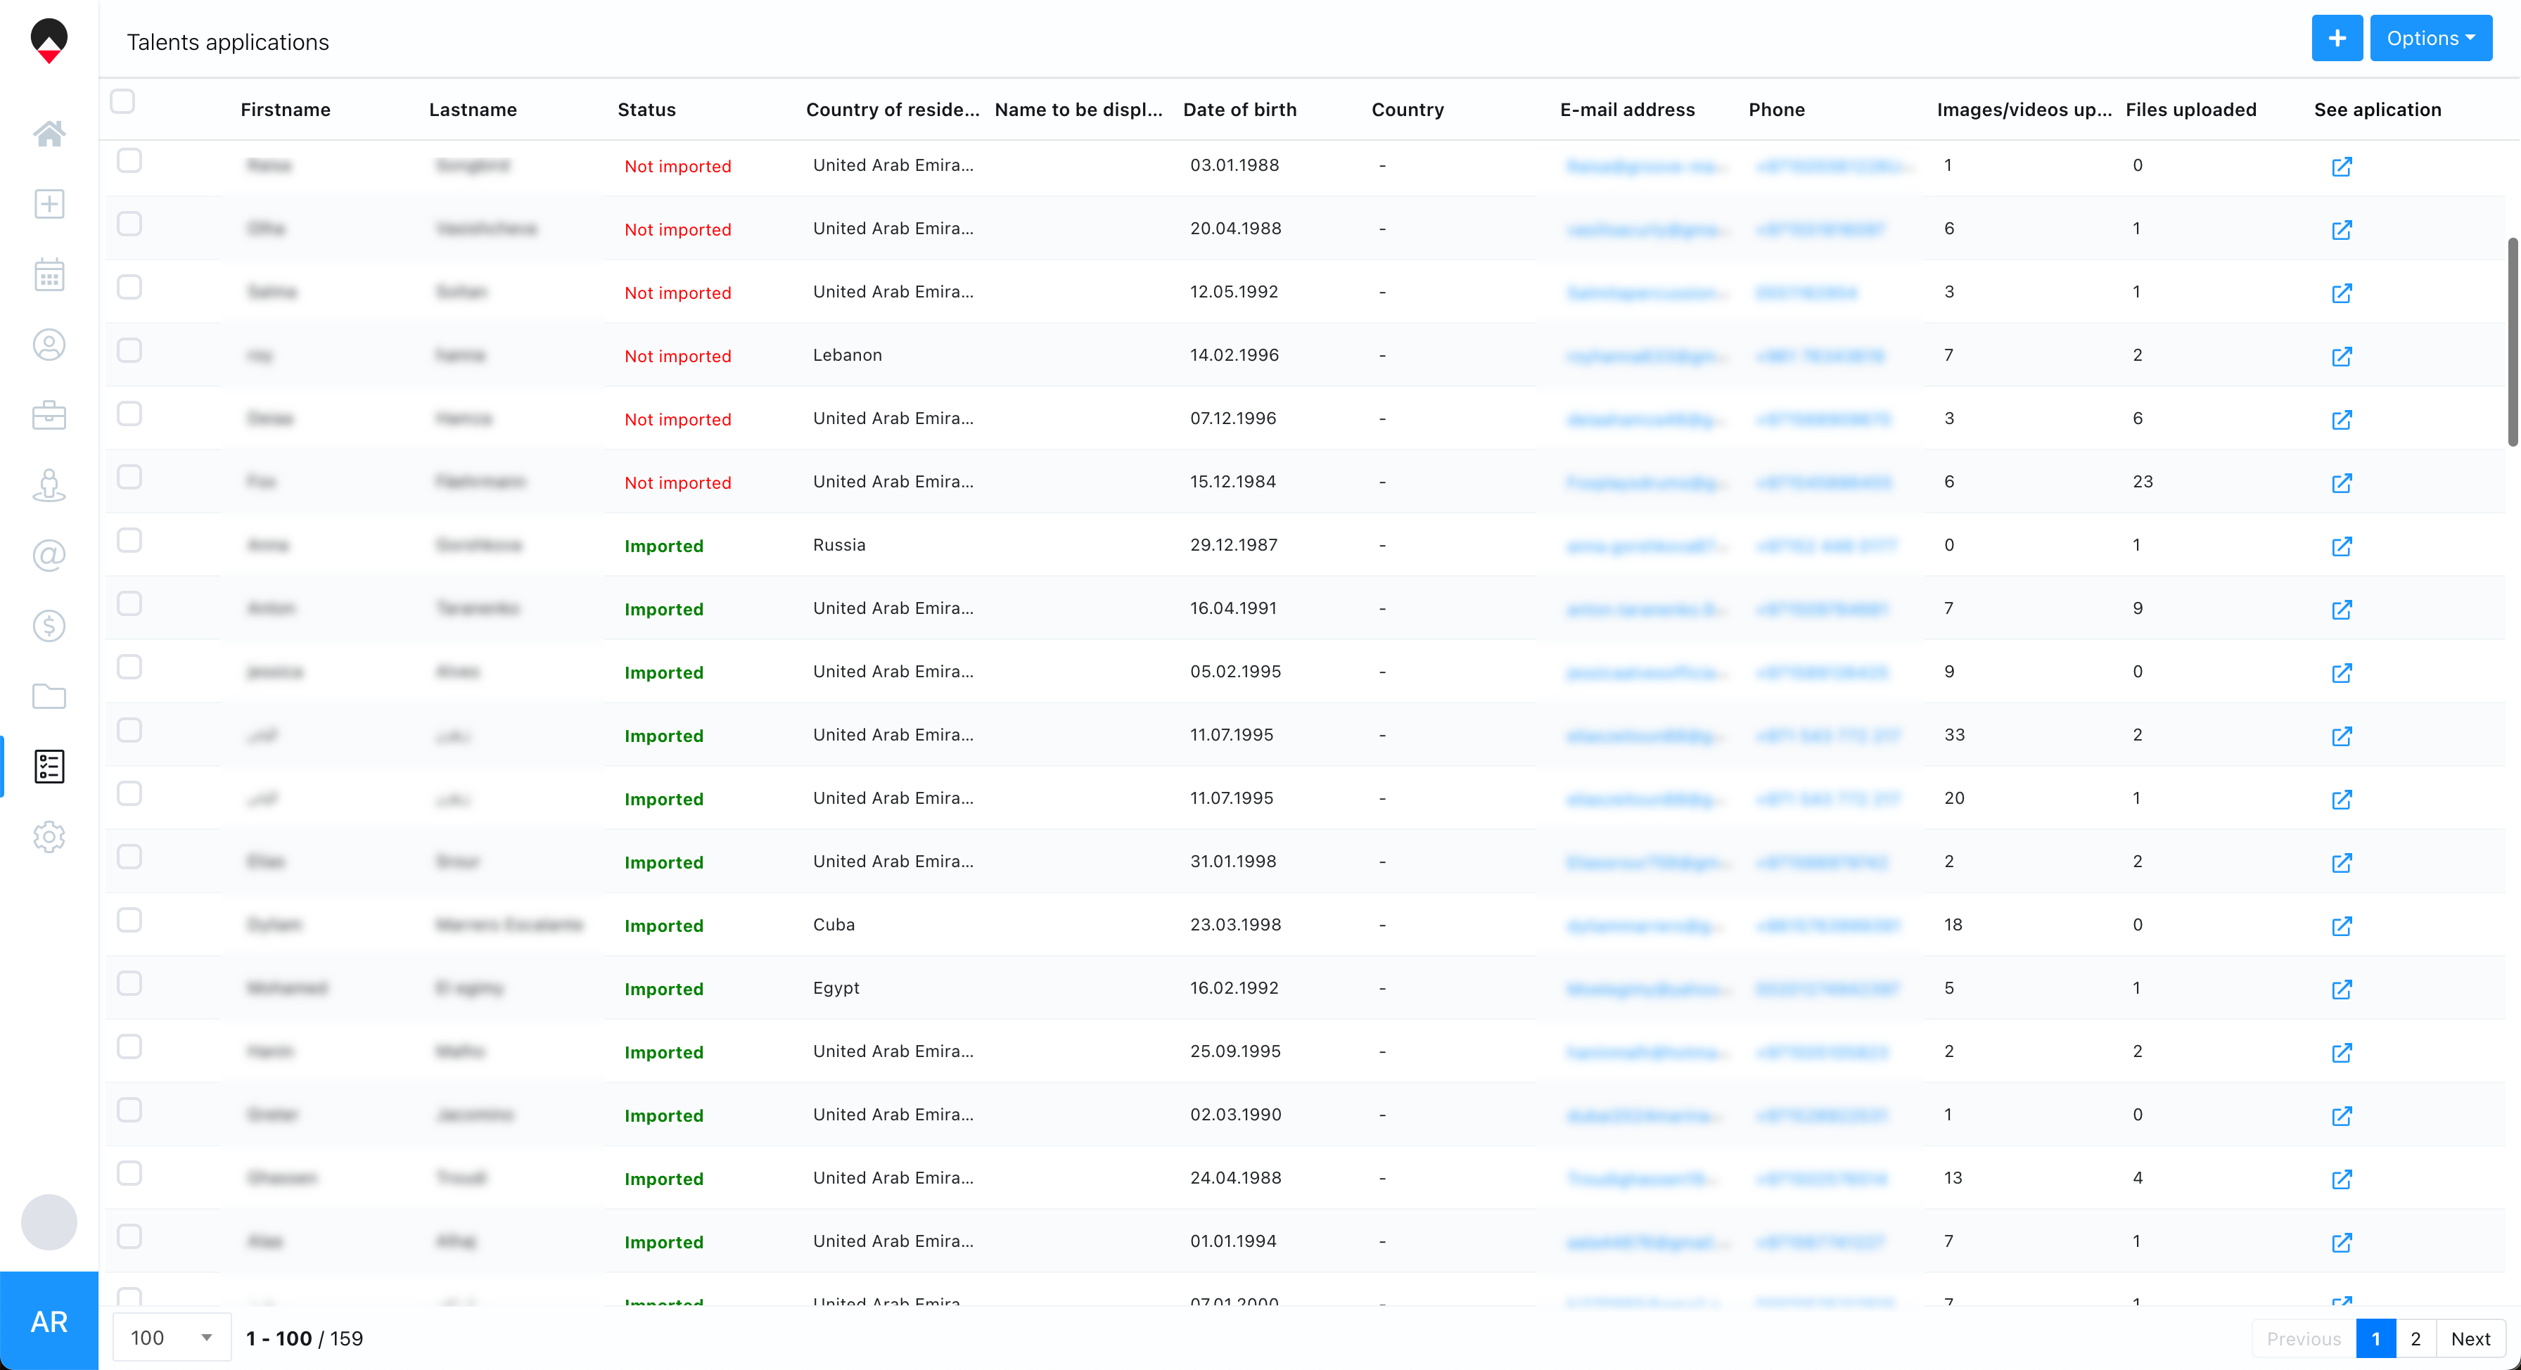
Task: Click the vertical scrollbar on the right
Action: [2512, 342]
